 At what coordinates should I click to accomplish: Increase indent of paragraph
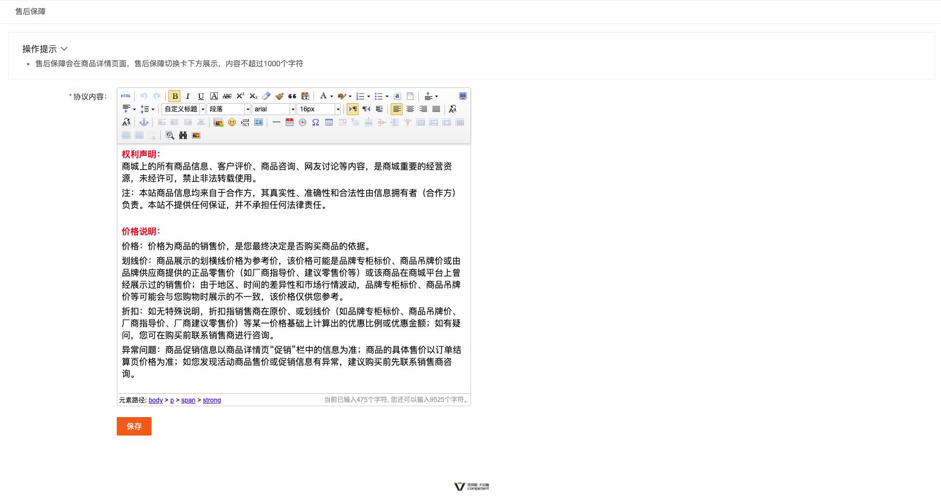[x=379, y=109]
